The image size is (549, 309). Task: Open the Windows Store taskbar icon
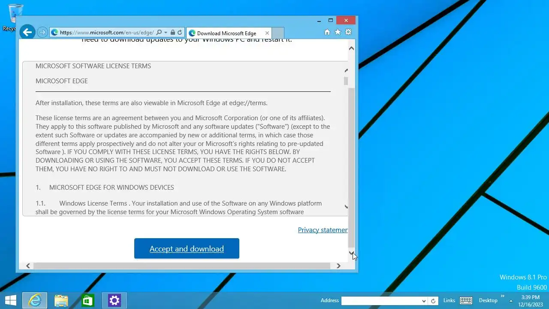87,300
